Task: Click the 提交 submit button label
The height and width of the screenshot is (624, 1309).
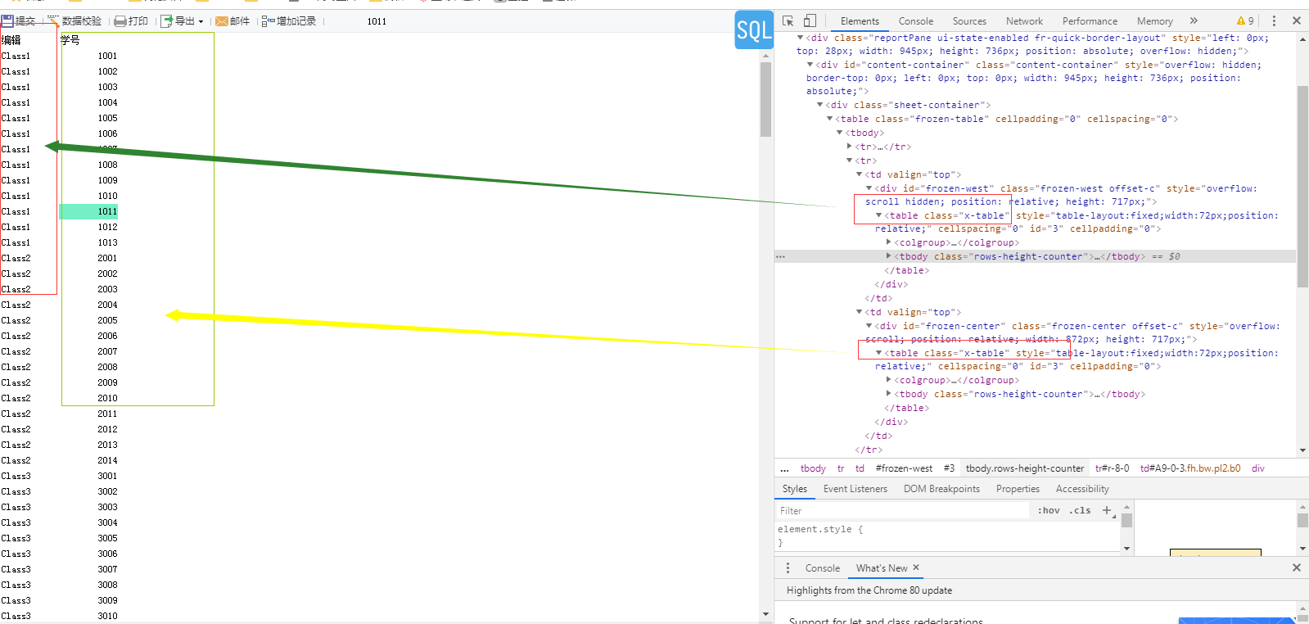Action: (25, 21)
